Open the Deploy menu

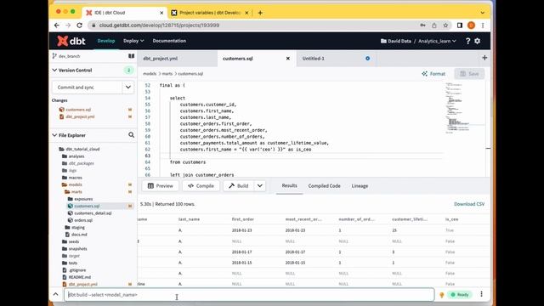(133, 41)
